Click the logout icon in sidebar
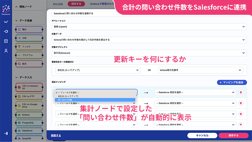The height and width of the screenshot is (142, 252). [x=6, y=133]
